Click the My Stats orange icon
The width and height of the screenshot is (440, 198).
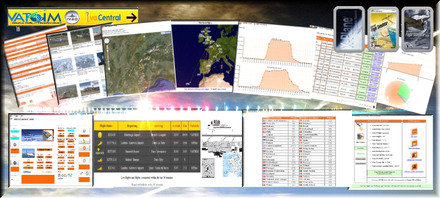414,131
